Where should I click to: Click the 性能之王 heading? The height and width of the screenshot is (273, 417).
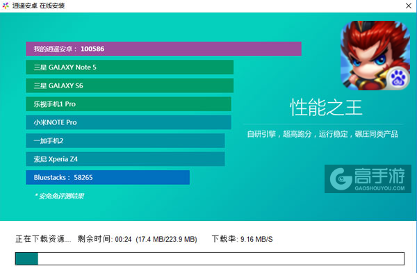tap(326, 108)
